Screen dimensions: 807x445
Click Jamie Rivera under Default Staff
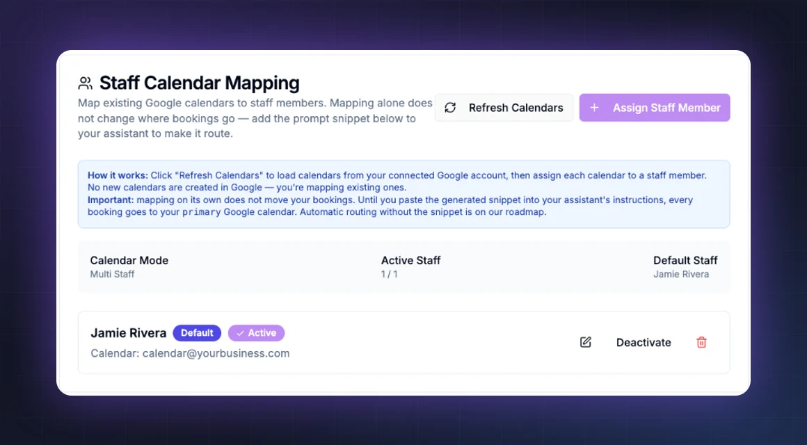(681, 274)
